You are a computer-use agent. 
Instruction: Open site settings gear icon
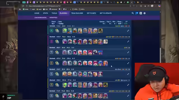tap(145, 13)
